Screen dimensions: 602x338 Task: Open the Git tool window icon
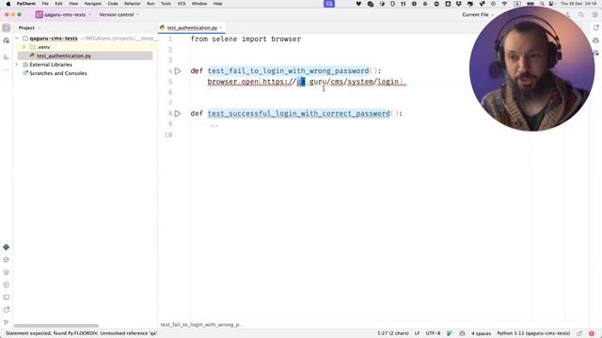point(7,322)
